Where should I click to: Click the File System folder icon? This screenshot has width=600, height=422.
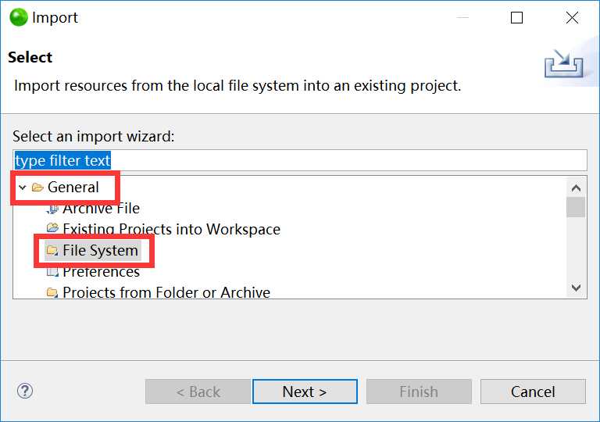pyautogui.click(x=52, y=250)
